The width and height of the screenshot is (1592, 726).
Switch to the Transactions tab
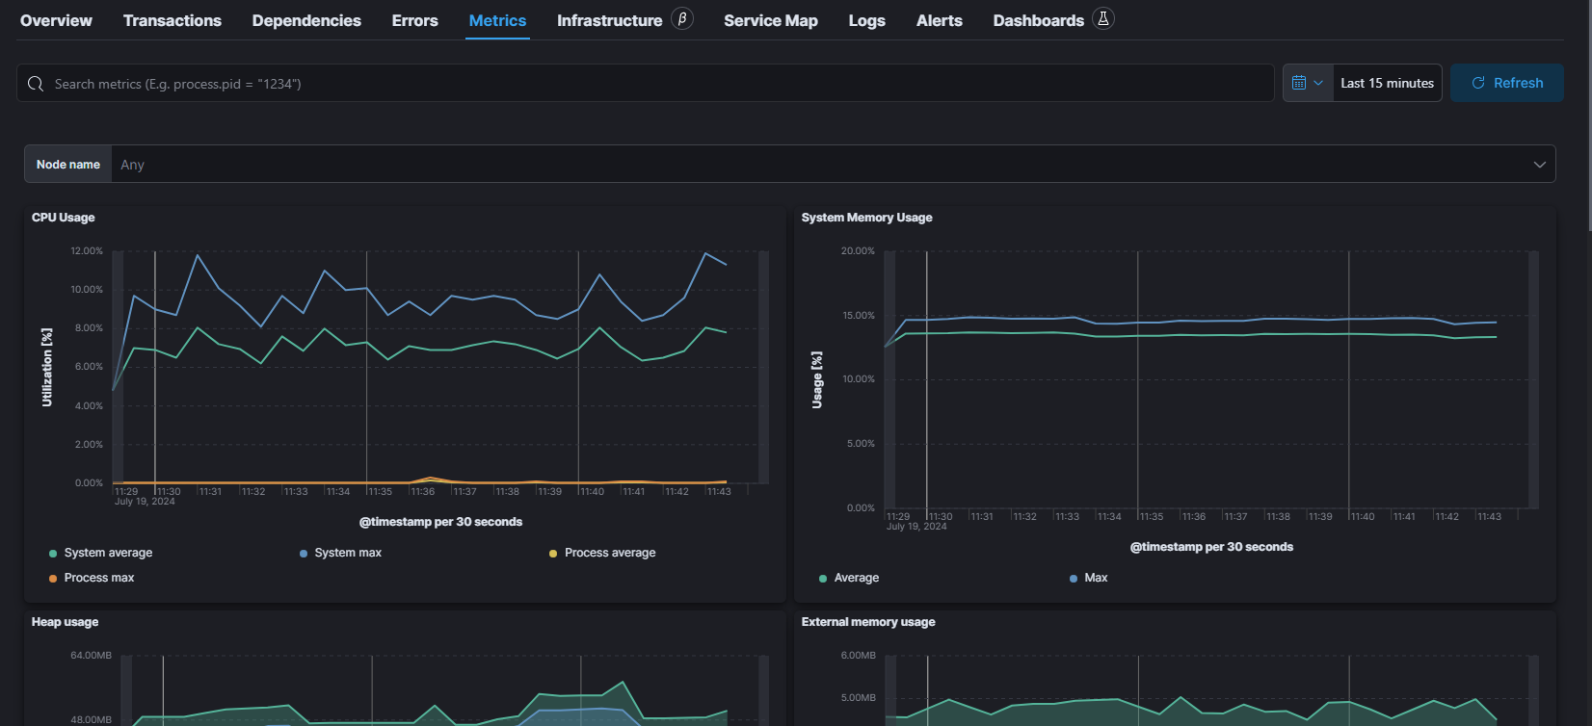172,20
